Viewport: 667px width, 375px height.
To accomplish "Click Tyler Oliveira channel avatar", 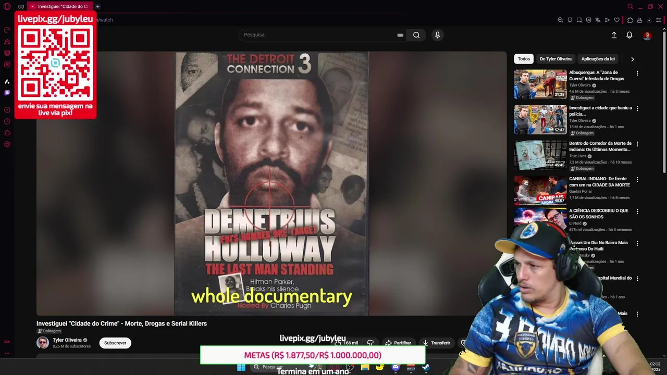I will [43, 343].
